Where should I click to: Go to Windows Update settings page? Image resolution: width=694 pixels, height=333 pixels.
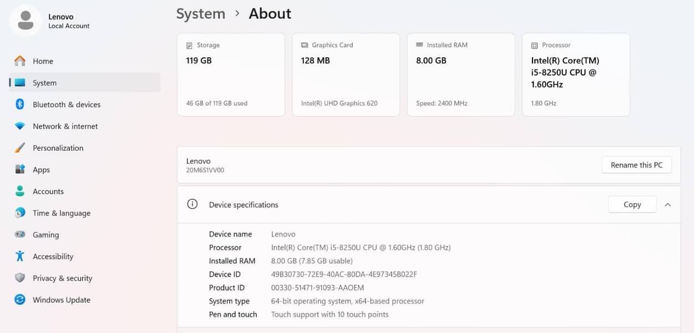coord(61,300)
